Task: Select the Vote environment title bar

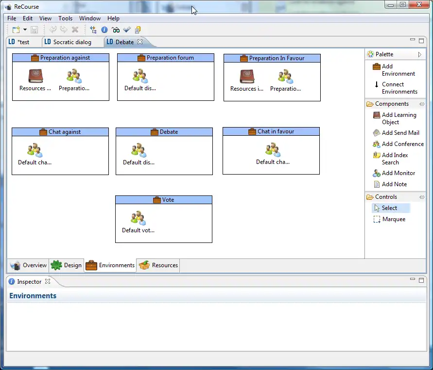Action: [x=164, y=200]
